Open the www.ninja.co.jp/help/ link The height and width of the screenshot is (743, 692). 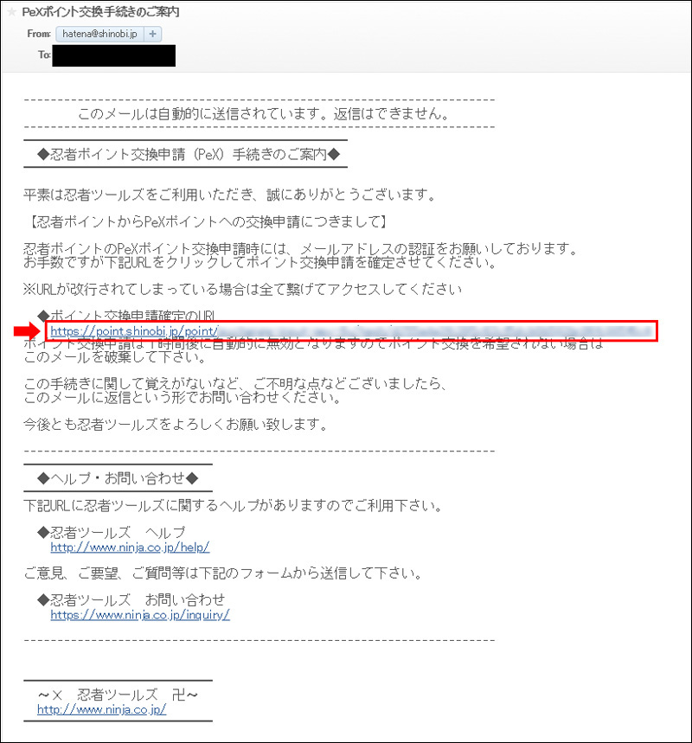coord(130,548)
